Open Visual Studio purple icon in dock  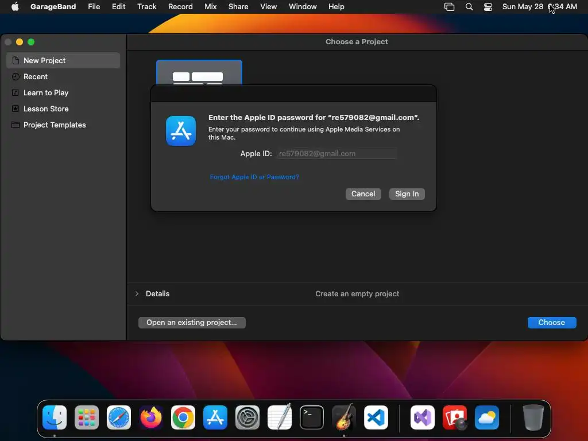point(423,417)
